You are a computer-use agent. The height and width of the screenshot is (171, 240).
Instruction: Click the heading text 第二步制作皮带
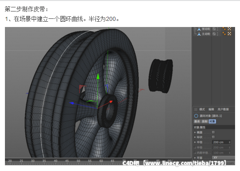(x=25, y=9)
